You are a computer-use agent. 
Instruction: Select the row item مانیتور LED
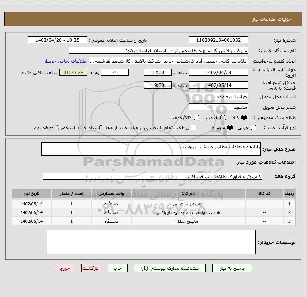point(188,221)
